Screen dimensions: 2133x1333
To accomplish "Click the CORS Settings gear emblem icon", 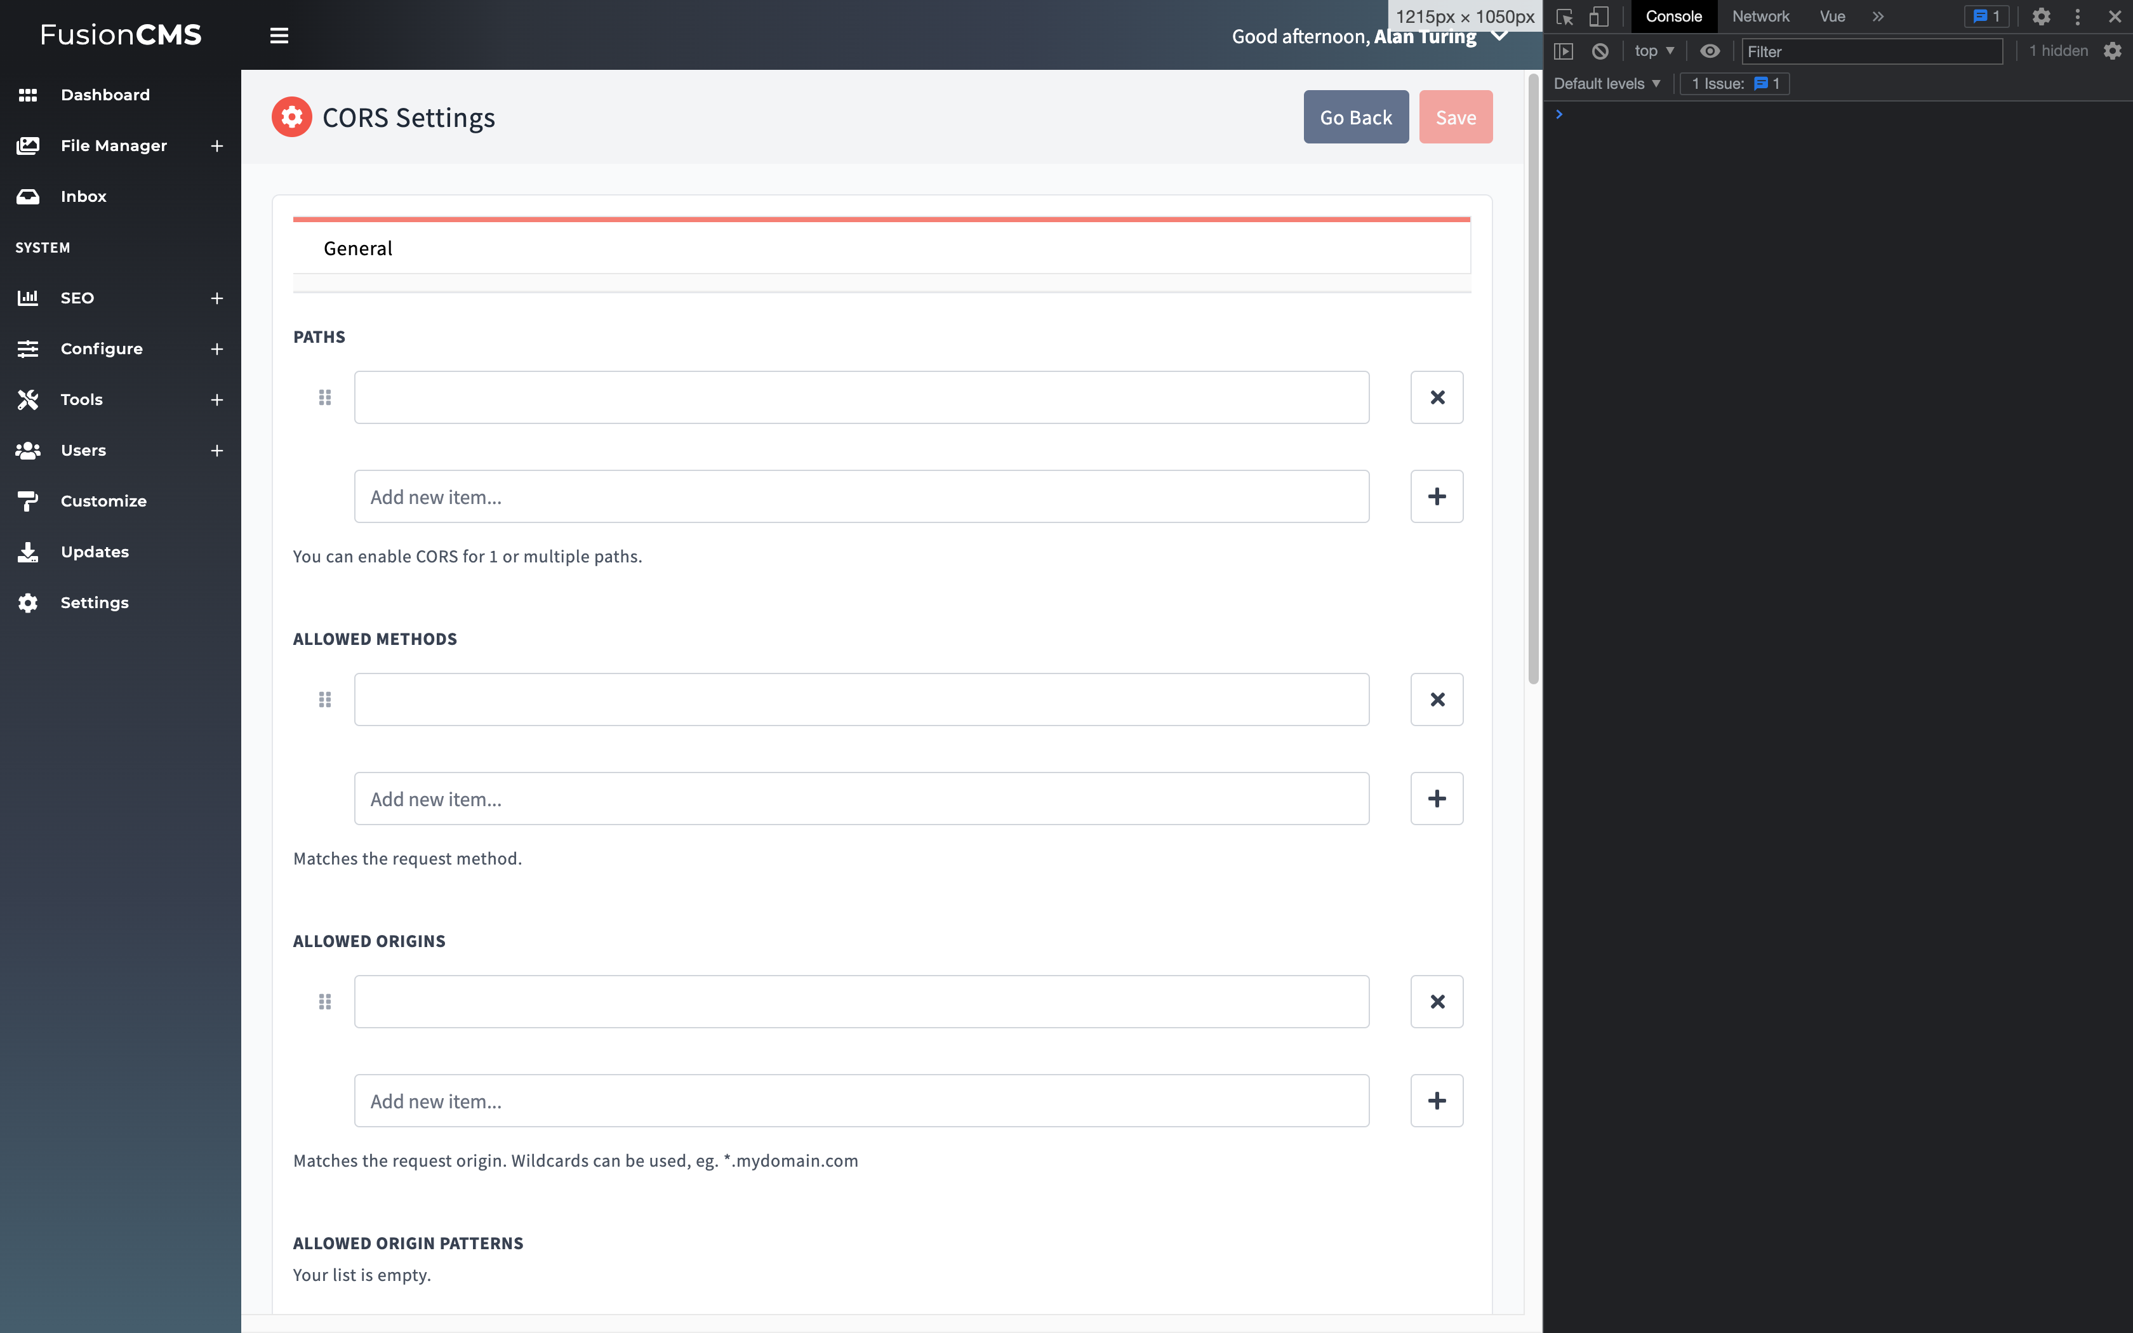I will [291, 116].
